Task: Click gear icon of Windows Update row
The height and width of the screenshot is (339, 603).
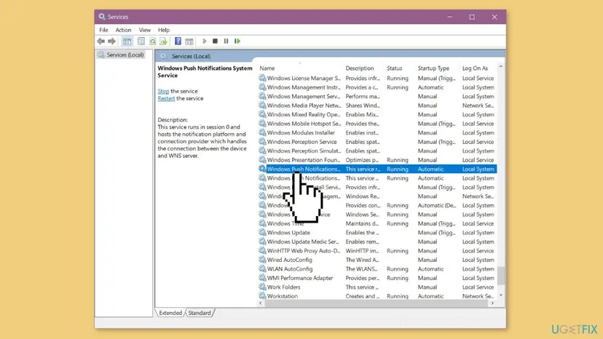Action: coord(262,233)
